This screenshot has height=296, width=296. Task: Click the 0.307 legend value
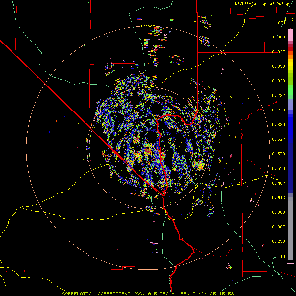tap(279, 227)
